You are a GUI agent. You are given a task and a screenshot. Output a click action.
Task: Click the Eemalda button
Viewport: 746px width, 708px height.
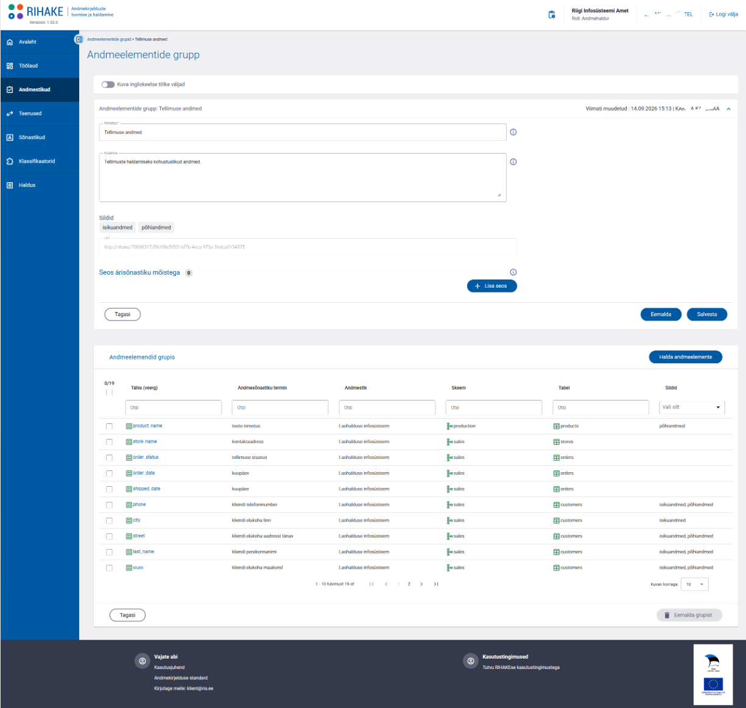coord(661,314)
